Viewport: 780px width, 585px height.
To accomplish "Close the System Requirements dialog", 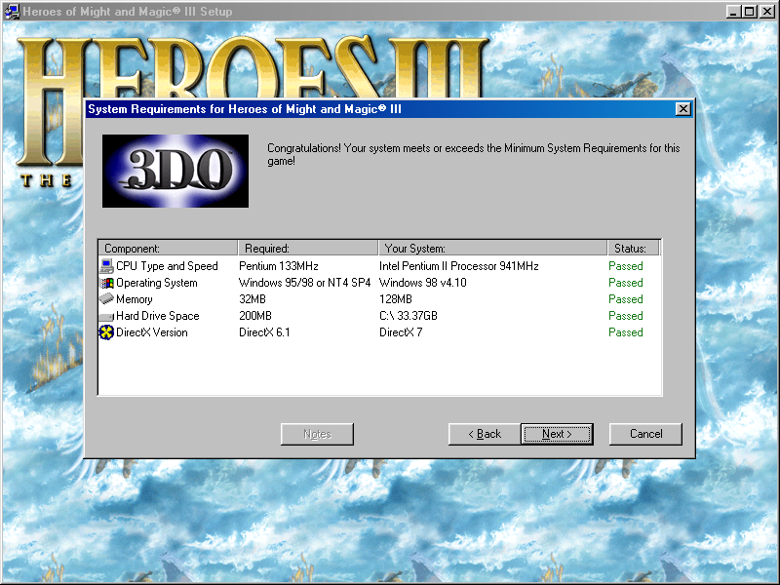I will [683, 109].
